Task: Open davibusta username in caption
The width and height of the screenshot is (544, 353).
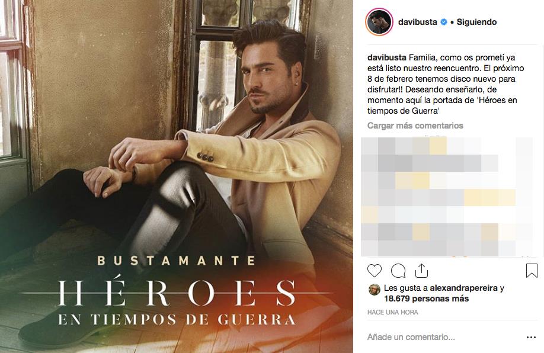Action: click(x=387, y=57)
